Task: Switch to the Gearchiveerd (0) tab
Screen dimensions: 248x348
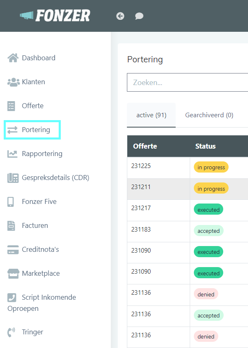Action: (x=209, y=115)
